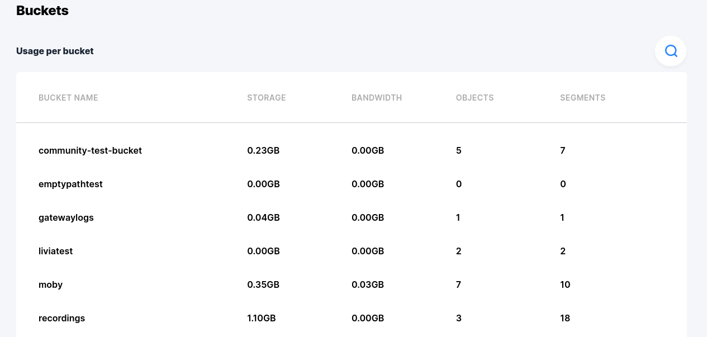Image resolution: width=707 pixels, height=337 pixels.
Task: Open the recordings bucket
Action: pyautogui.click(x=61, y=318)
